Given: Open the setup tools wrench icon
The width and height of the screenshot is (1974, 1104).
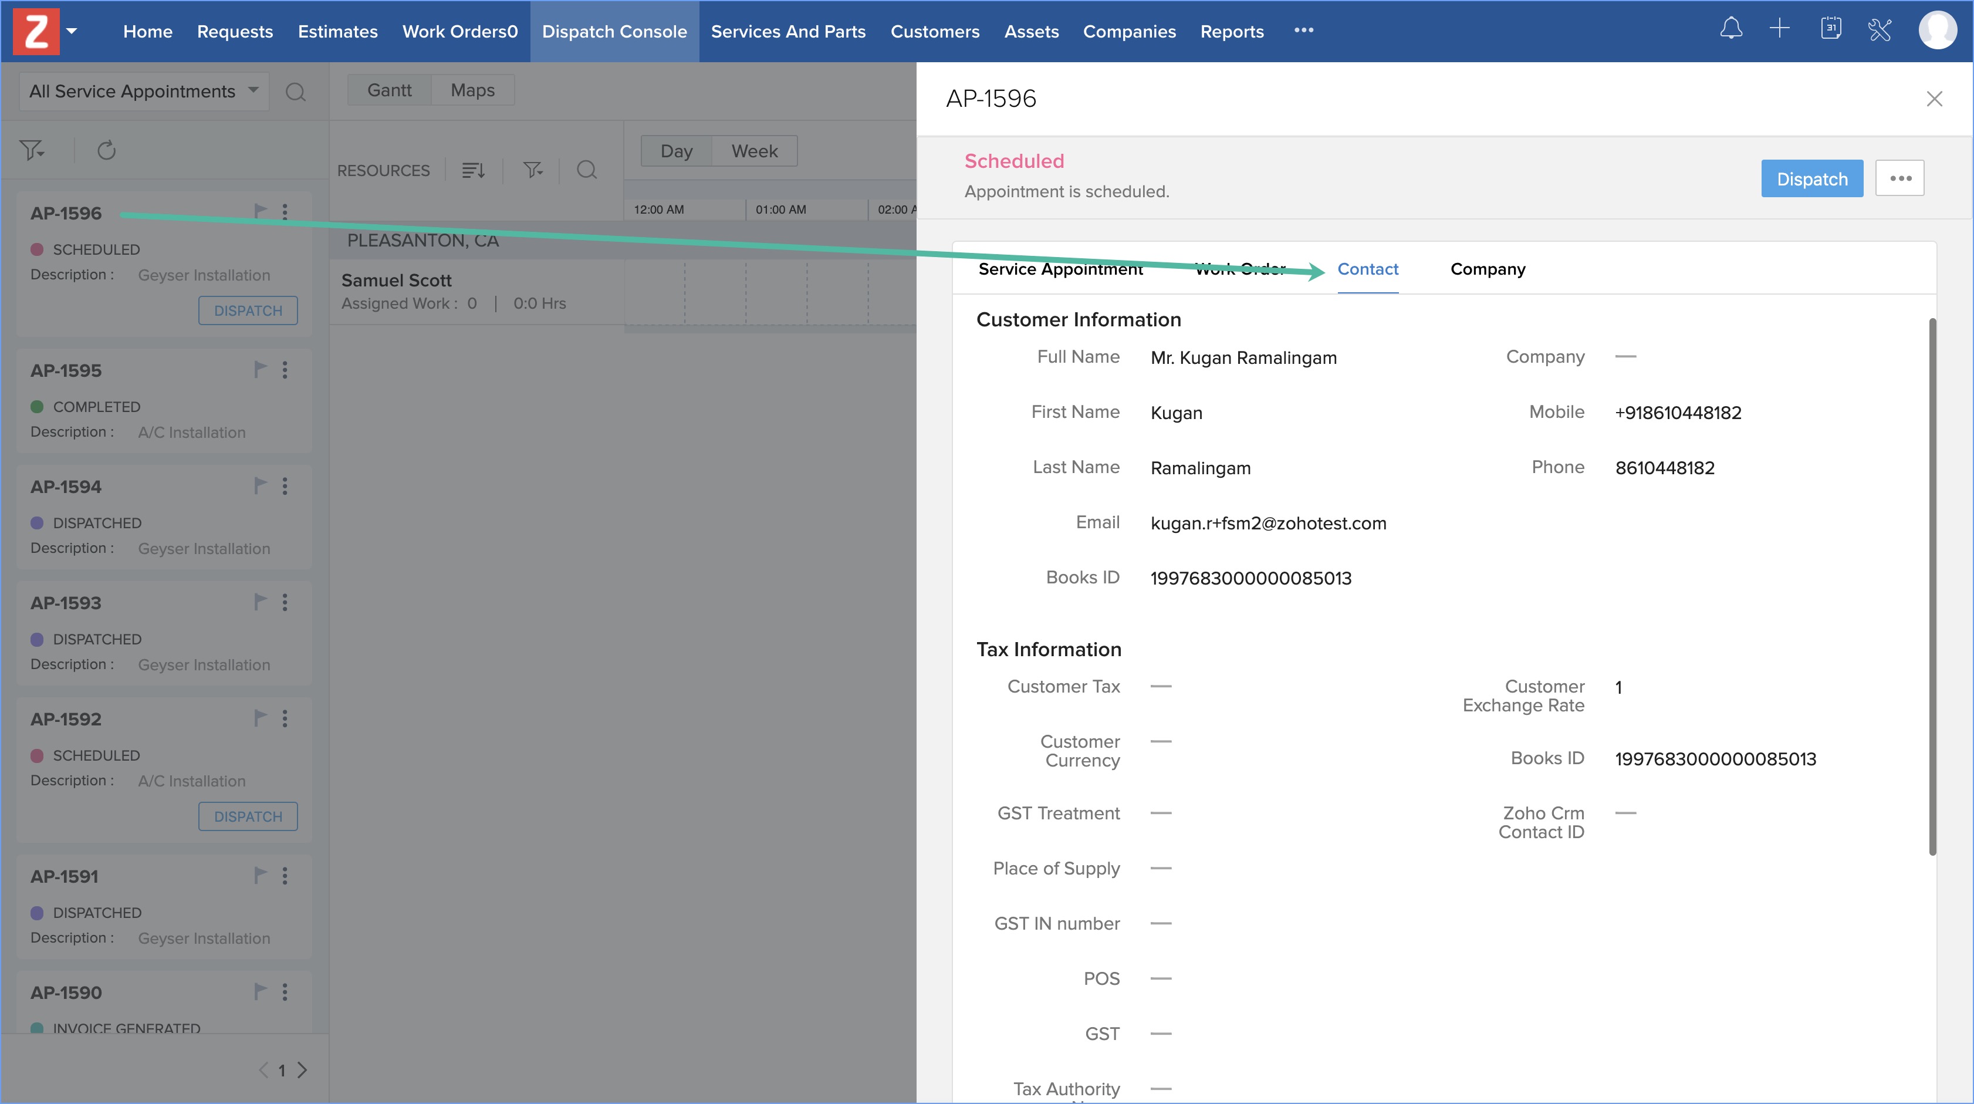Looking at the screenshot, I should click(x=1880, y=31).
